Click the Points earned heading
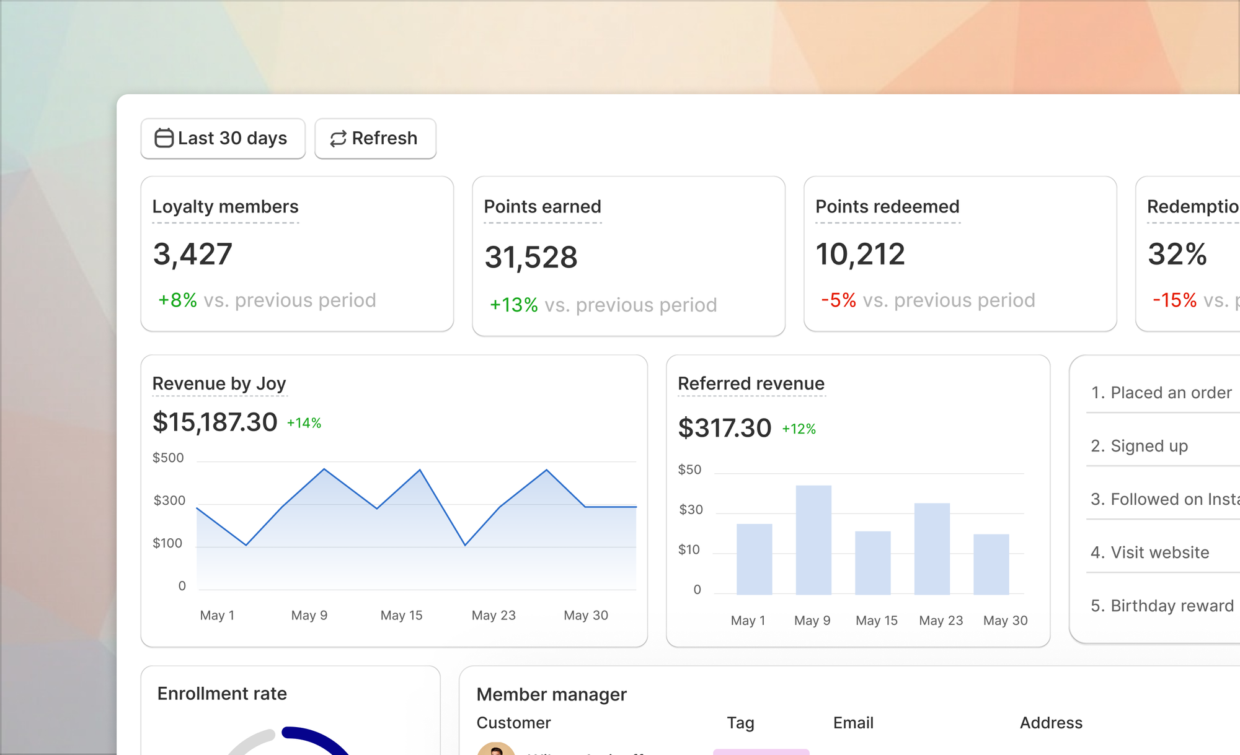The height and width of the screenshot is (755, 1240). pyautogui.click(x=542, y=207)
